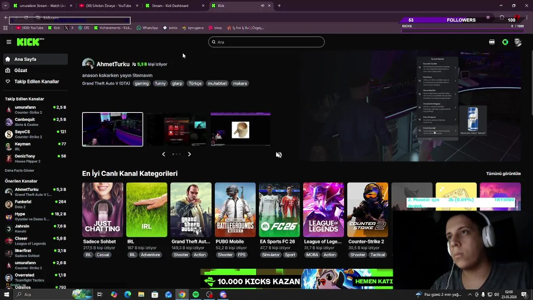Open Keyman IRL followed channel
The height and width of the screenshot is (300, 533).
(35, 146)
